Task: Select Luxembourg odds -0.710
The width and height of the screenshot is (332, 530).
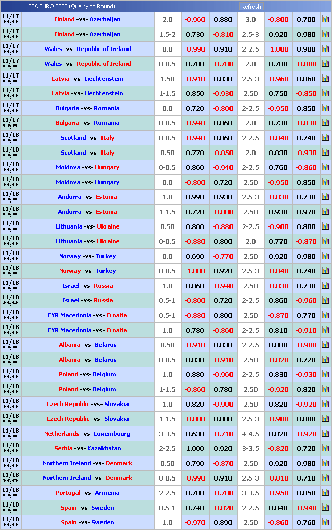Action: (223, 434)
